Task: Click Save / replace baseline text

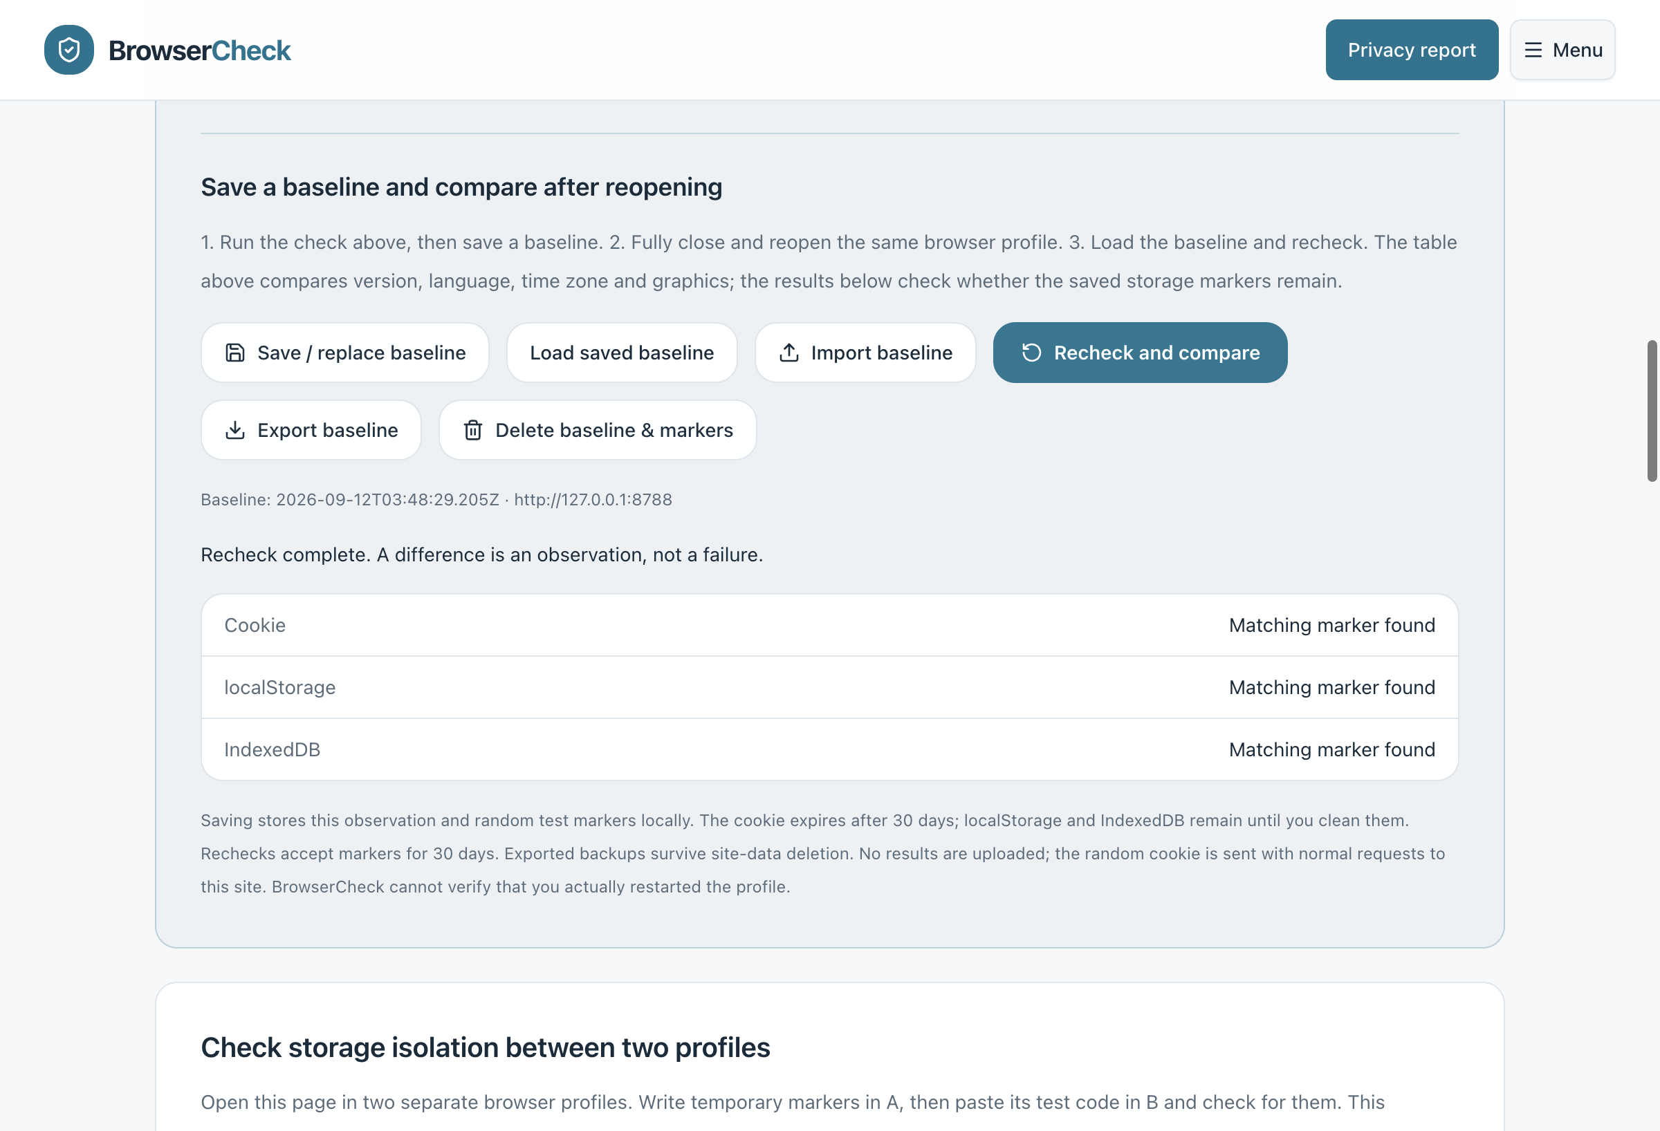Action: click(362, 353)
